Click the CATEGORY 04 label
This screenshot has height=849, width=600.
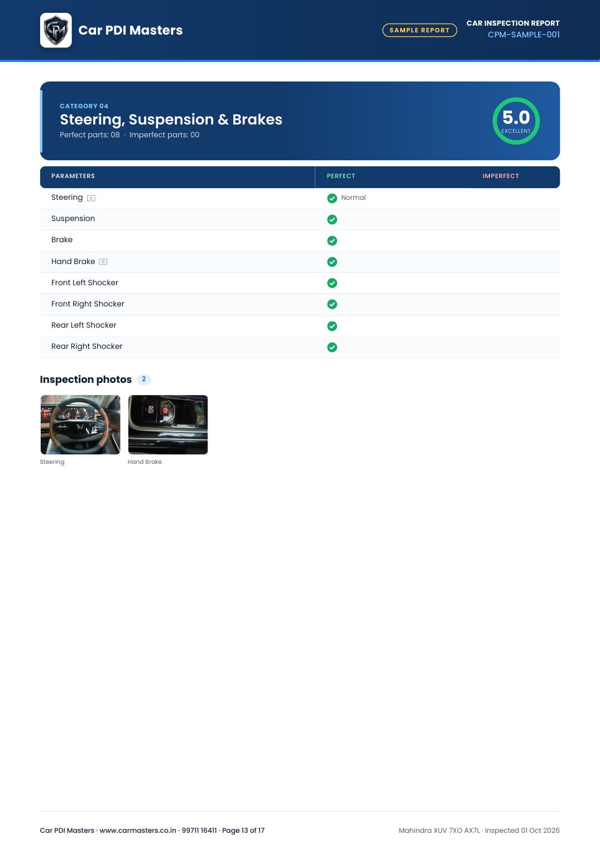(x=84, y=106)
